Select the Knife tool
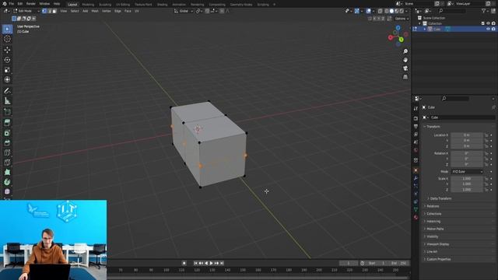 pyautogui.click(x=7, y=163)
